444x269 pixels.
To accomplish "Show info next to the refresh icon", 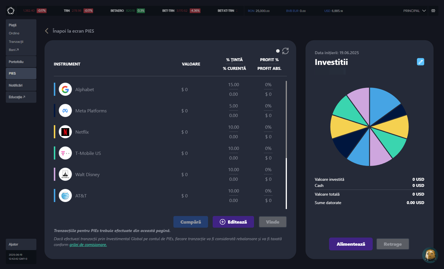I will coord(278,51).
